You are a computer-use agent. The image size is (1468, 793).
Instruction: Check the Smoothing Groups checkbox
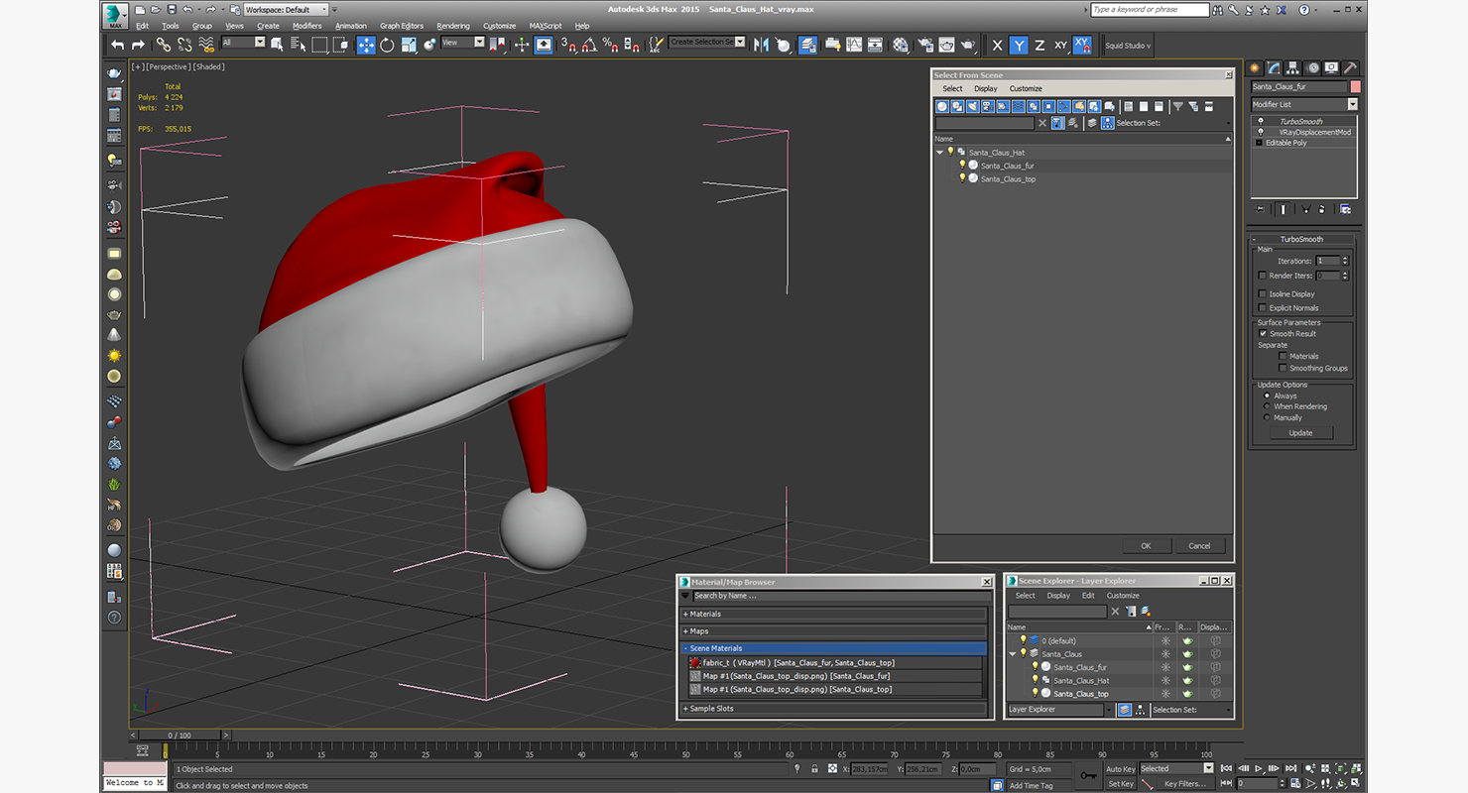click(x=1283, y=368)
